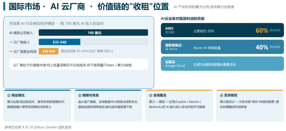Click the paragraph starting '算力需求从'

pyautogui.click(x=249, y=104)
